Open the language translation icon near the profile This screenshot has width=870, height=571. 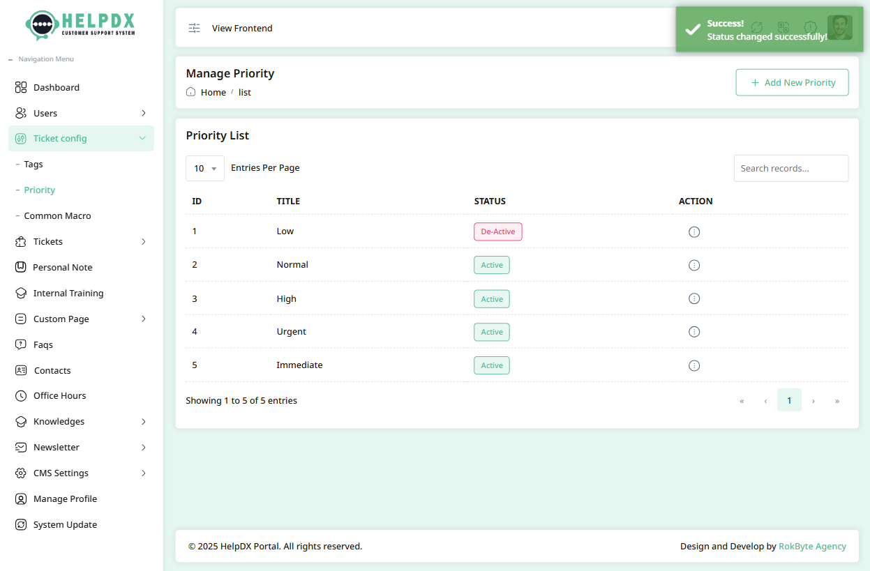pos(783,26)
